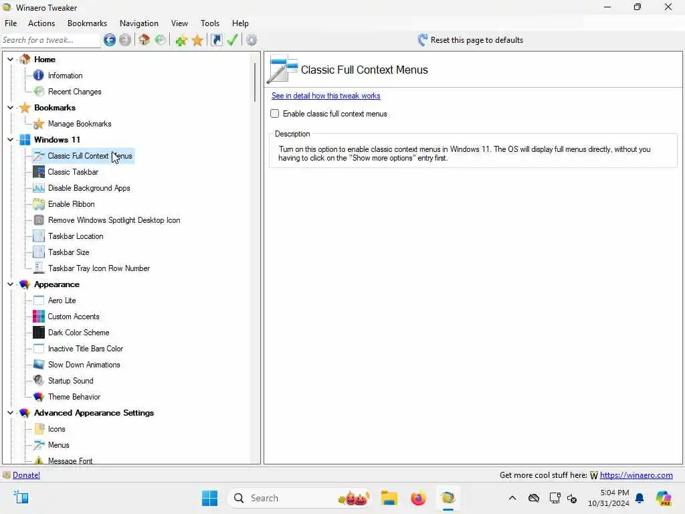Click the tree panel vertical scrollbar
The width and height of the screenshot is (685, 514).
click(255, 82)
